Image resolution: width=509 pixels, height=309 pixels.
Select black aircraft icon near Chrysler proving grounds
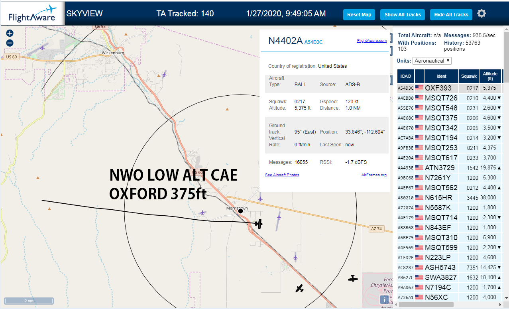coord(353,278)
